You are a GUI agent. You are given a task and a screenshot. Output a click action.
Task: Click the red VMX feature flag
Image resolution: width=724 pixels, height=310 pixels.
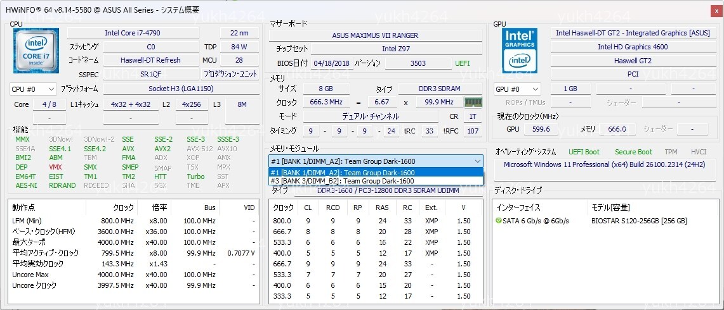[x=55, y=167]
